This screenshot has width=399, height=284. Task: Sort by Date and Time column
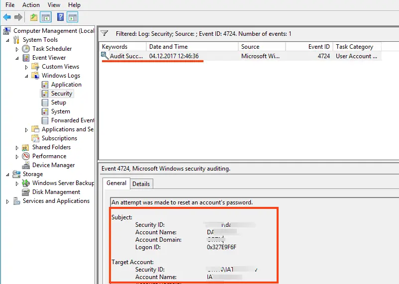(192, 47)
